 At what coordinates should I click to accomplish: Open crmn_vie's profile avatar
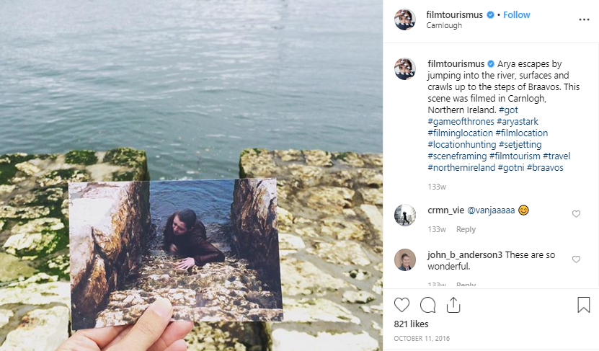(405, 216)
